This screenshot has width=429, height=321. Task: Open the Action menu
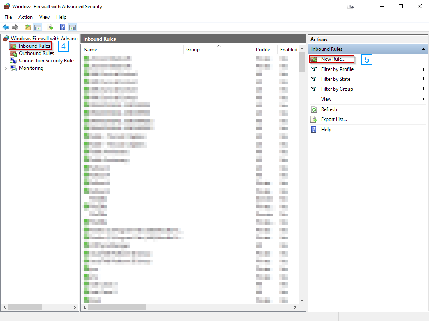click(x=25, y=17)
